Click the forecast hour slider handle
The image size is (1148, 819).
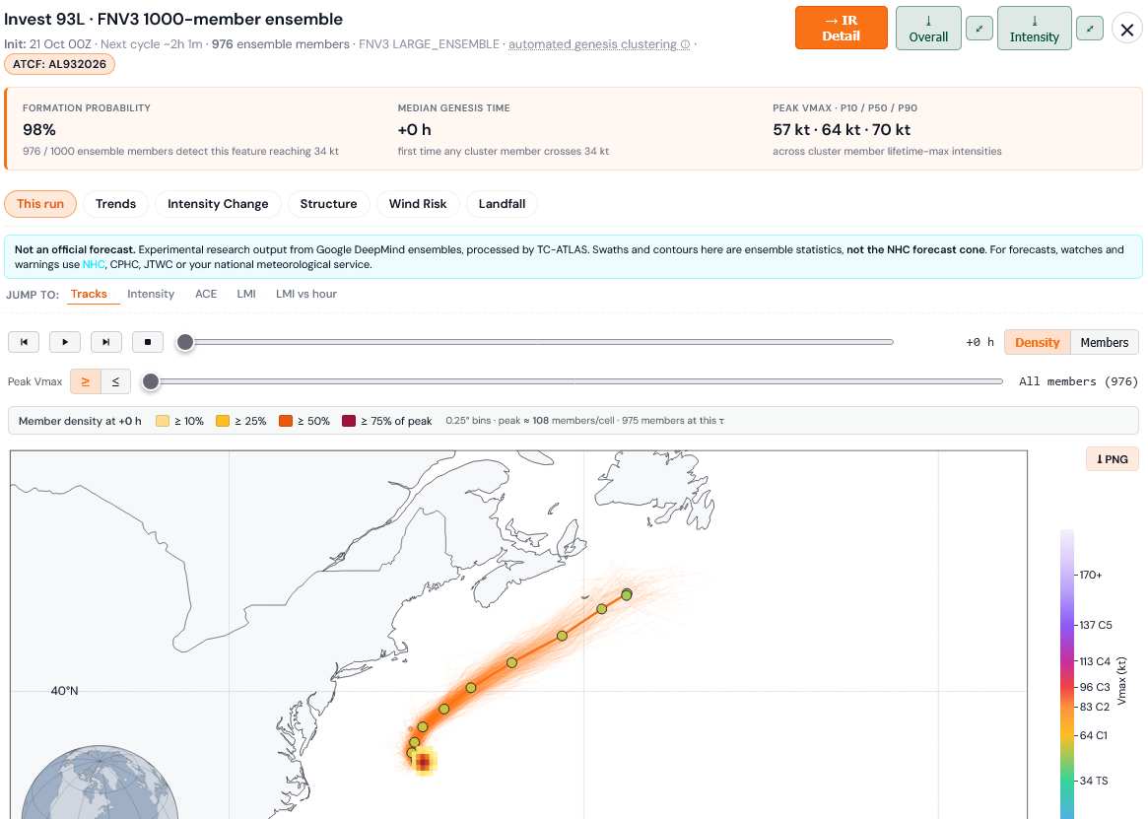pos(185,342)
